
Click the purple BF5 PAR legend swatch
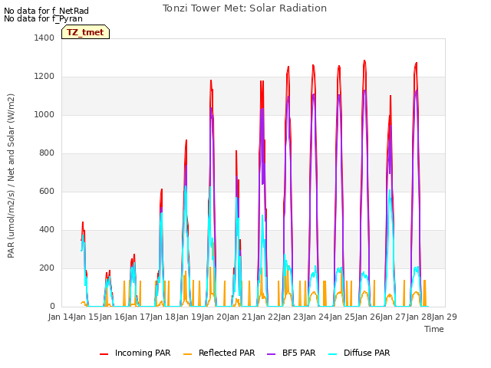(271, 354)
